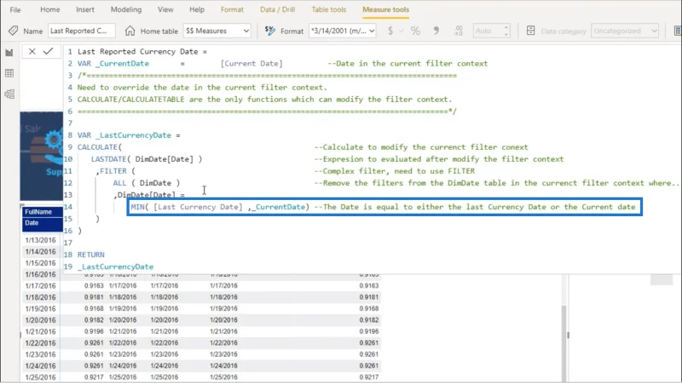Select the 1/19/2016 date row
682x383 pixels.
[x=40, y=309]
